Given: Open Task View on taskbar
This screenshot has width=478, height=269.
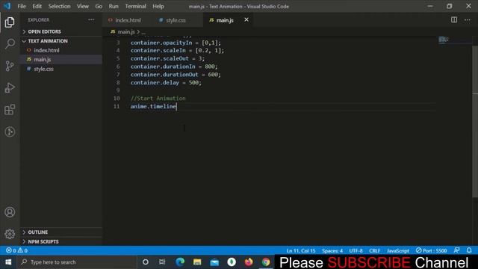Looking at the screenshot, I should click(x=162, y=262).
